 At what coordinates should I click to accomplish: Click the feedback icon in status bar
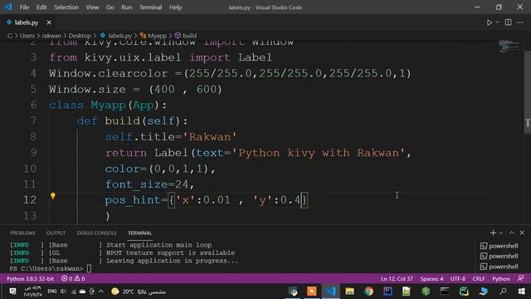point(520,279)
